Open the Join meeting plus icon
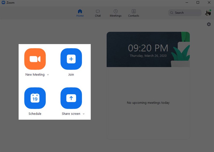 [x=71, y=59]
